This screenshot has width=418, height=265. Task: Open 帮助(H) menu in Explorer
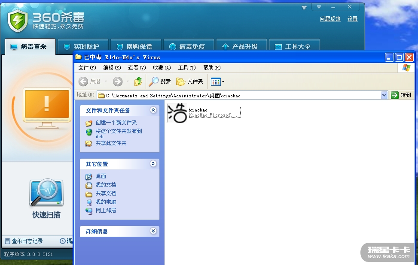click(x=212, y=68)
